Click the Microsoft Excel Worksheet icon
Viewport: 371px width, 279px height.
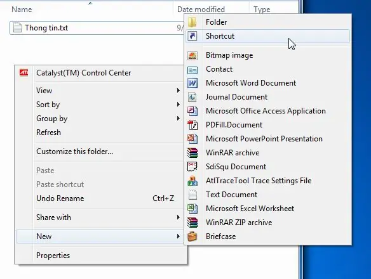tap(192, 209)
